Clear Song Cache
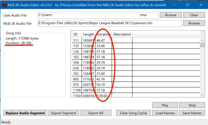The width and height of the screenshot is (208, 125). (x=134, y=113)
